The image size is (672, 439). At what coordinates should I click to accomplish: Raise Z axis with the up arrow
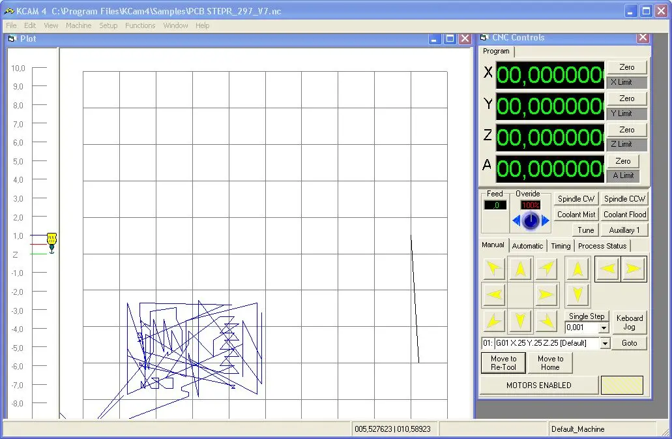577,269
